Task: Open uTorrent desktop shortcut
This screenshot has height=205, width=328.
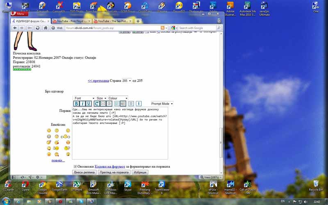Action: 77,186
